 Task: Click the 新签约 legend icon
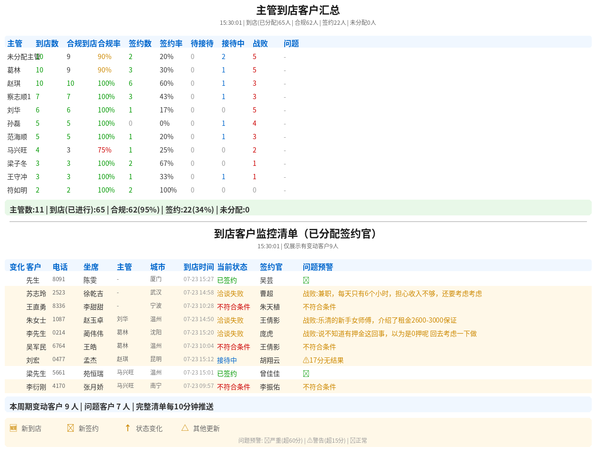click(x=71, y=428)
